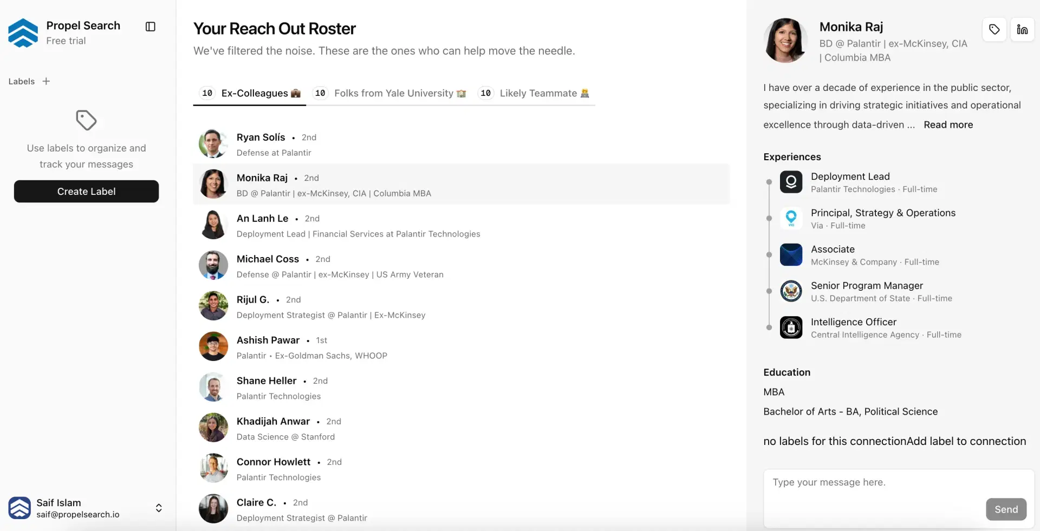Add a new label with the plus icon
Image resolution: width=1040 pixels, height=531 pixels.
(46, 81)
